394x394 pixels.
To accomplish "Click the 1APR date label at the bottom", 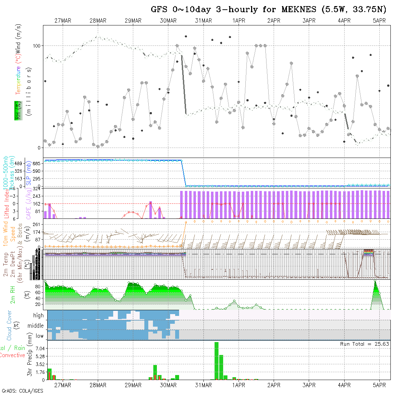I will [x=239, y=385].
